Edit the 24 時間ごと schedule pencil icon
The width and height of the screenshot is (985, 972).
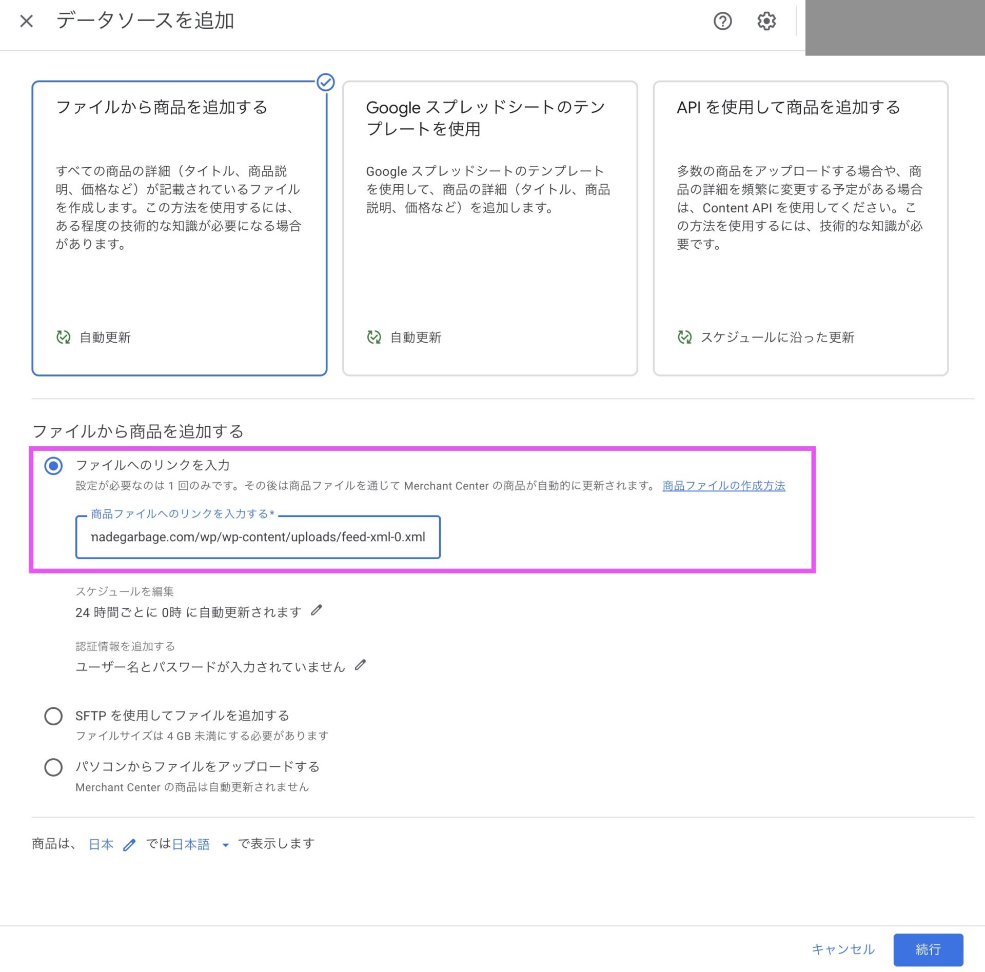click(317, 610)
